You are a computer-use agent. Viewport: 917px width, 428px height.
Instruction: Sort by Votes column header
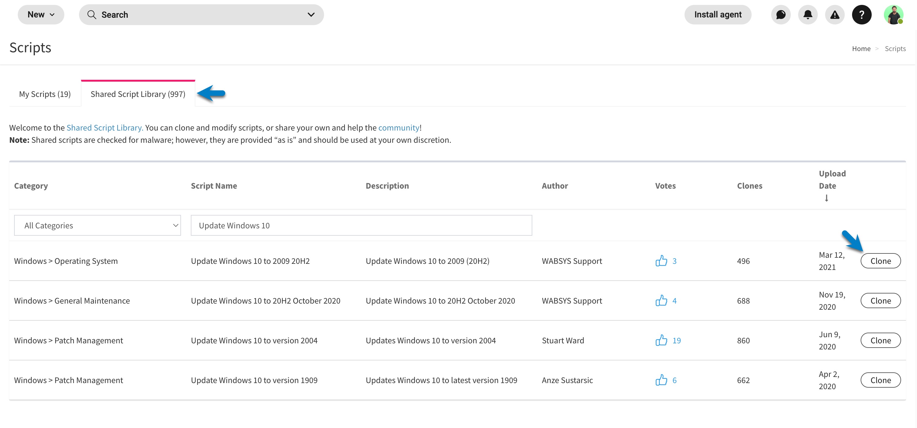click(x=665, y=186)
